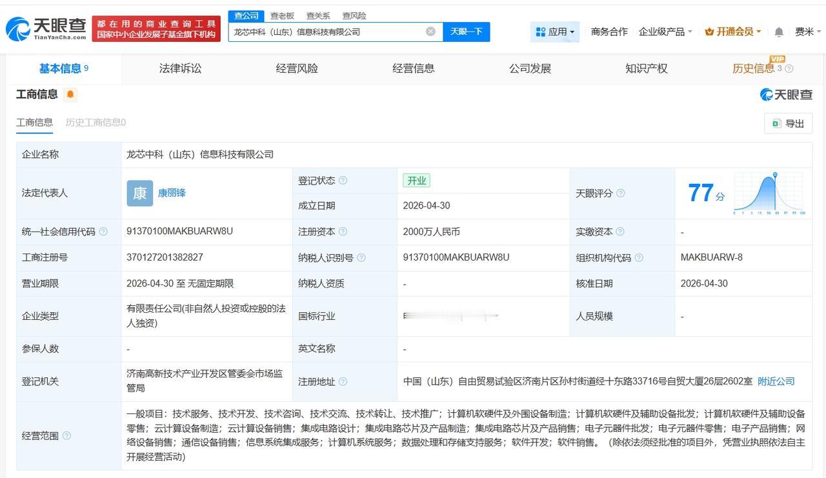Click the 导出 export button
The image size is (826, 478).
788,123
